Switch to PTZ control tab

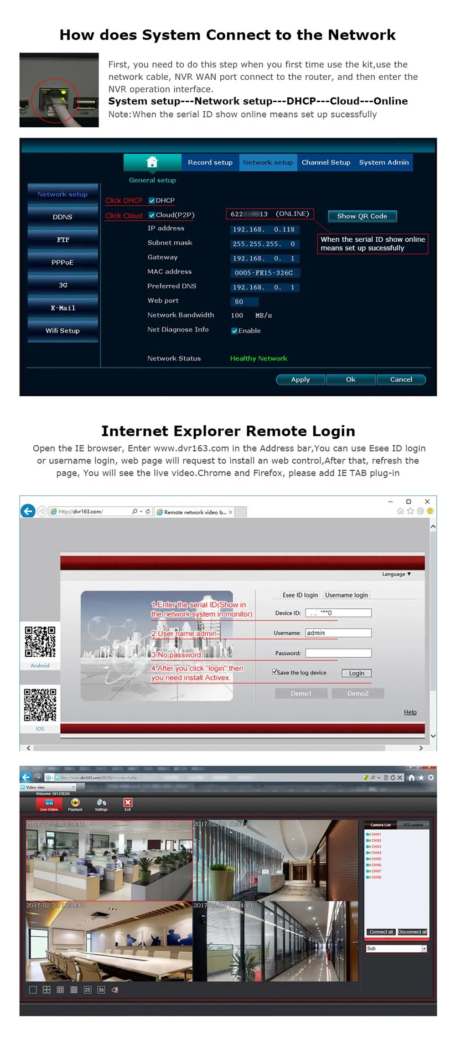[x=413, y=825]
